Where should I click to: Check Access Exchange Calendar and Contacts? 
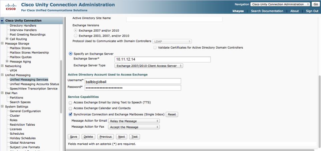click(x=70, y=108)
